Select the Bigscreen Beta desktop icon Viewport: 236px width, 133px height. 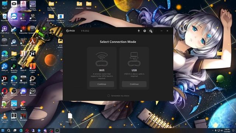click(14, 105)
